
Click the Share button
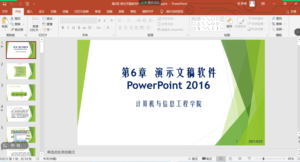[x=291, y=12]
